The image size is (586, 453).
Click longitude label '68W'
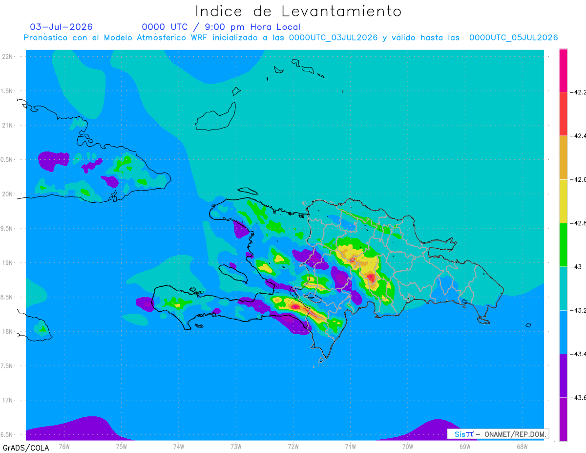click(x=522, y=446)
